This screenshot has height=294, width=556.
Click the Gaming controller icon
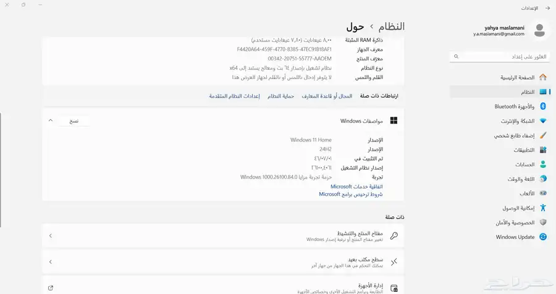click(x=543, y=193)
